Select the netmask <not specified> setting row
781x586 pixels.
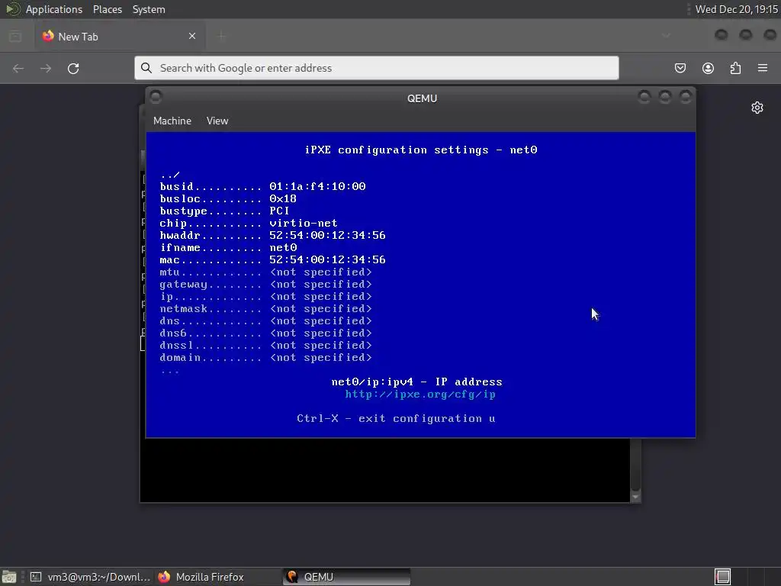tap(265, 308)
